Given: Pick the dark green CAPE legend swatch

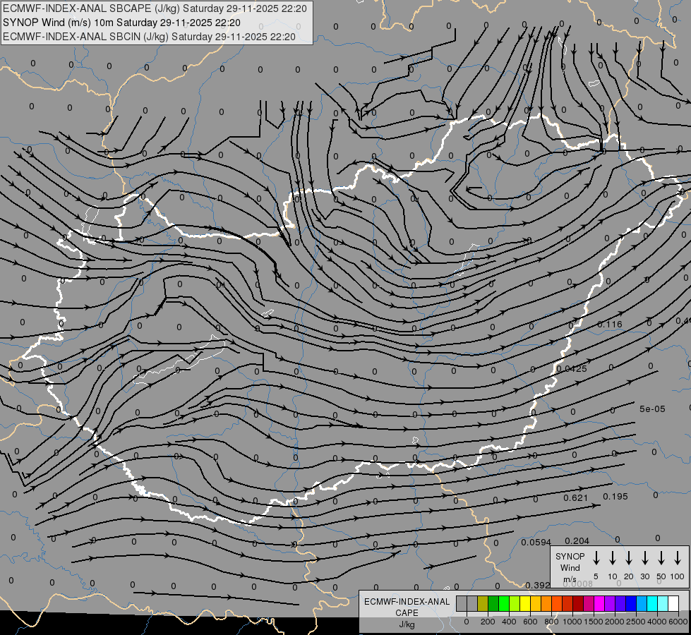Looking at the screenshot, I should tap(493, 603).
